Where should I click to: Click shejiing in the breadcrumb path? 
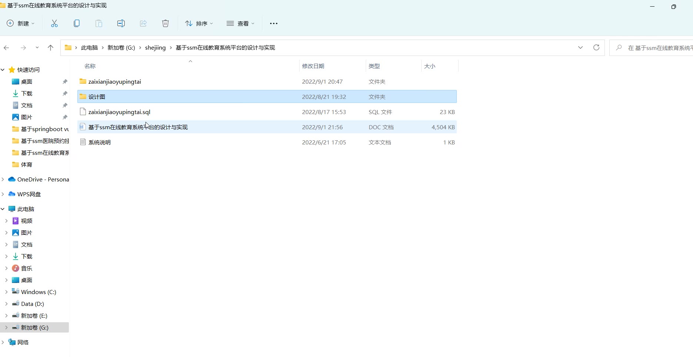coord(155,47)
